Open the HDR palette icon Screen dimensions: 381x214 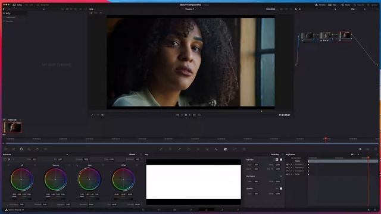point(29,149)
